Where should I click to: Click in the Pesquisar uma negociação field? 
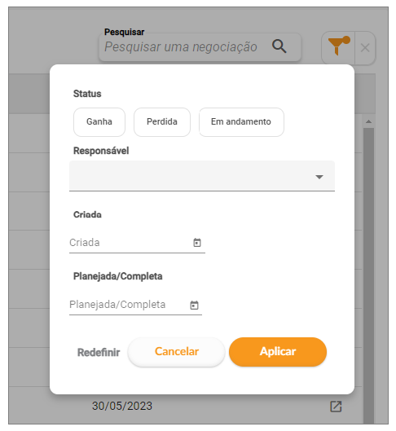coord(182,46)
